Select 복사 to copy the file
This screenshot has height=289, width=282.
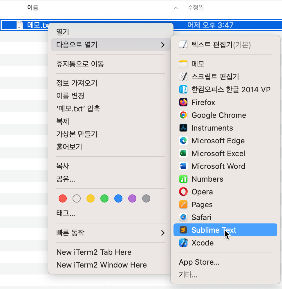(111, 166)
